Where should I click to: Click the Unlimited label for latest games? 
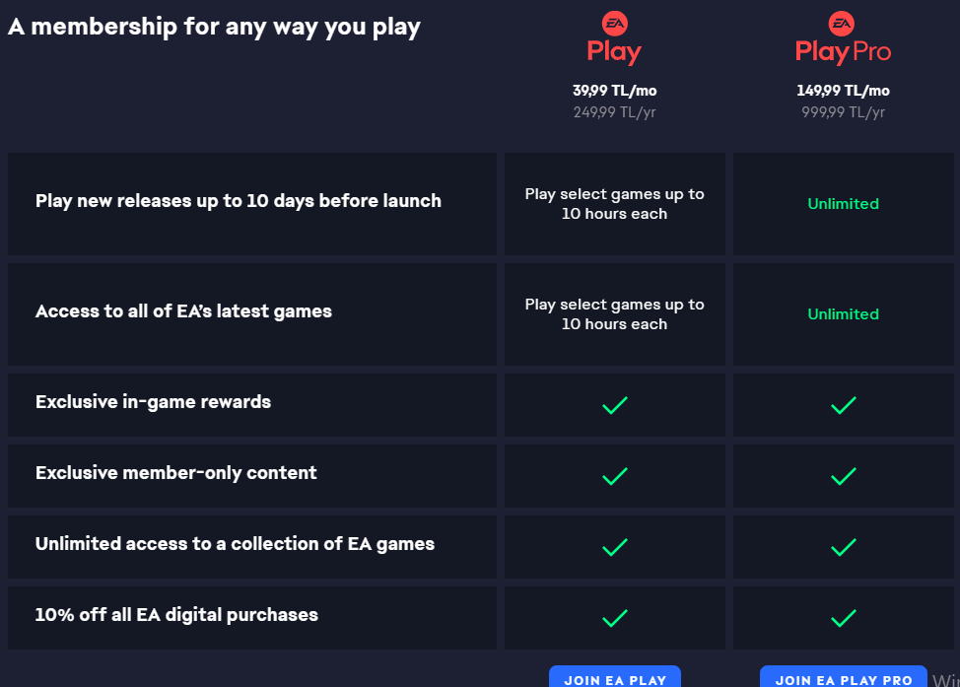[843, 314]
